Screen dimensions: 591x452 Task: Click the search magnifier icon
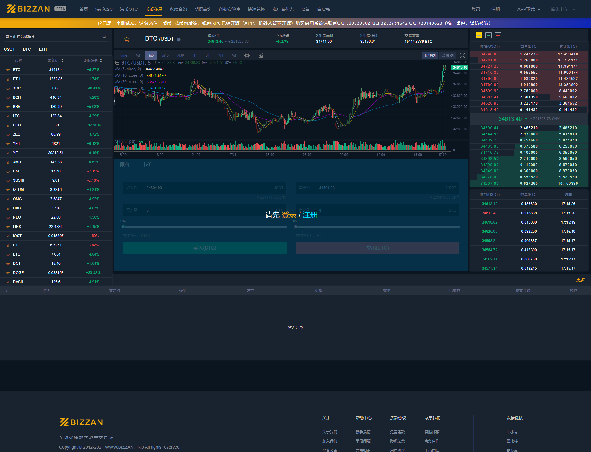point(104,37)
